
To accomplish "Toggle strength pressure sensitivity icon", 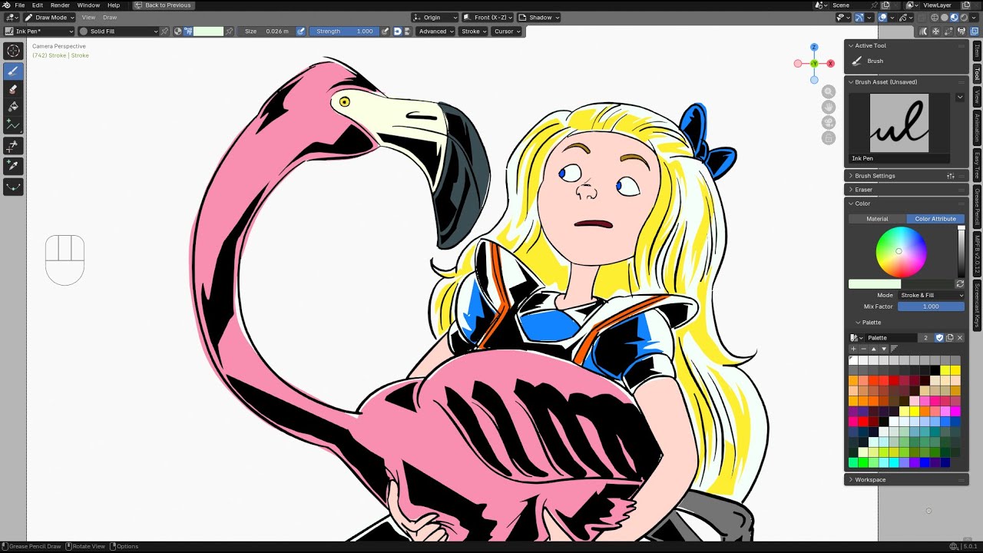I will pyautogui.click(x=386, y=31).
